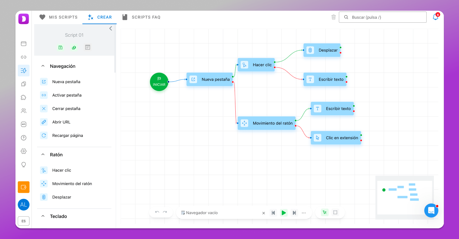Select Escribir texto node above Clic en extensión

point(332,108)
